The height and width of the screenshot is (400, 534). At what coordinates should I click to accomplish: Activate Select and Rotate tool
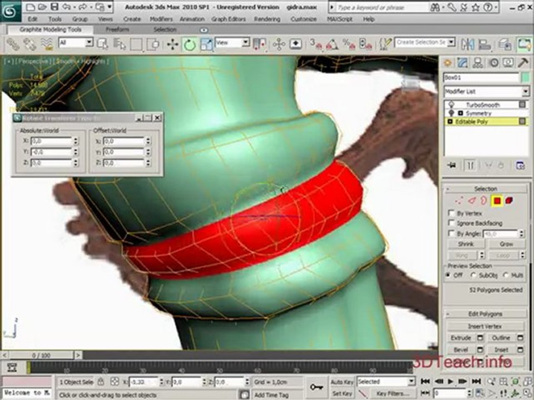(190, 44)
